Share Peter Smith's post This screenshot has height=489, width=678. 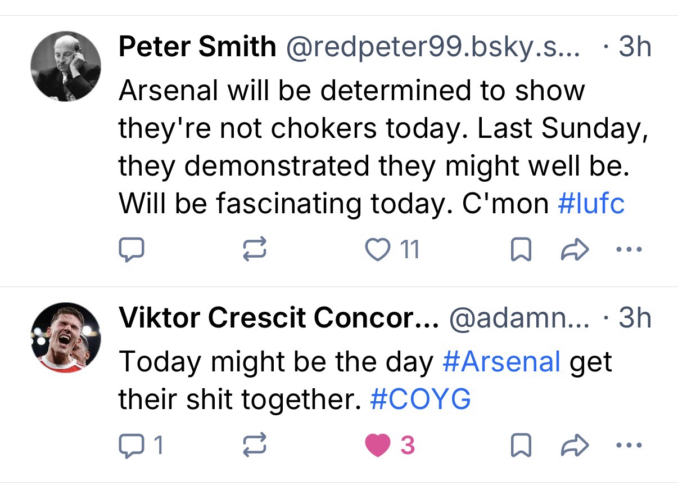pyautogui.click(x=576, y=249)
